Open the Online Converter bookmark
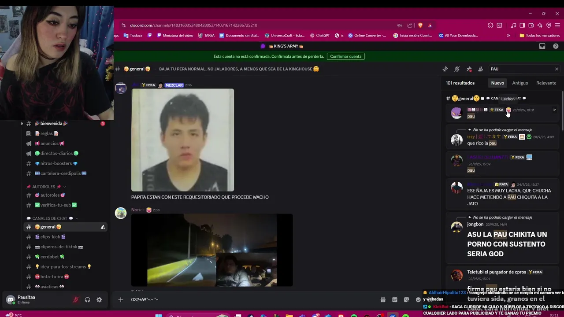The width and height of the screenshot is (564, 317). coord(367,36)
